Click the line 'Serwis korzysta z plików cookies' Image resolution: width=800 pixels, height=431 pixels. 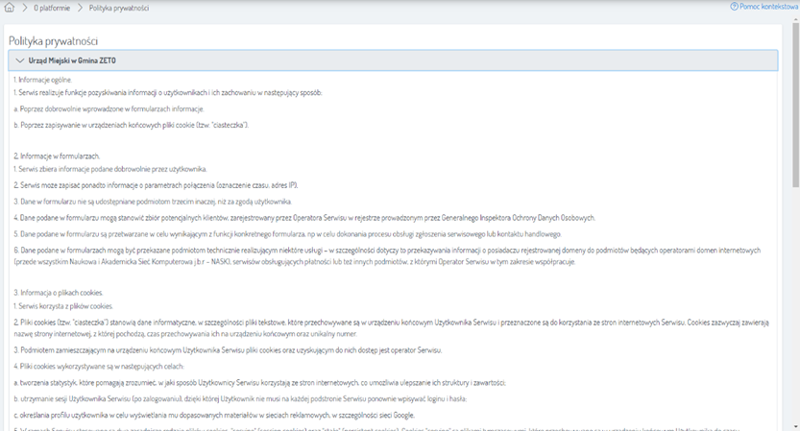tap(67, 305)
